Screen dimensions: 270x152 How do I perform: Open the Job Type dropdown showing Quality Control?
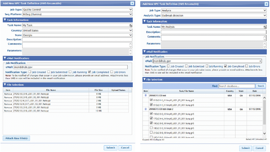tap(77, 10)
